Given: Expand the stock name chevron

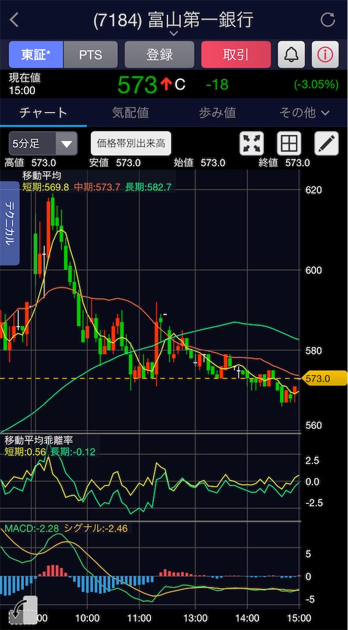Looking at the screenshot, I should (174, 34).
